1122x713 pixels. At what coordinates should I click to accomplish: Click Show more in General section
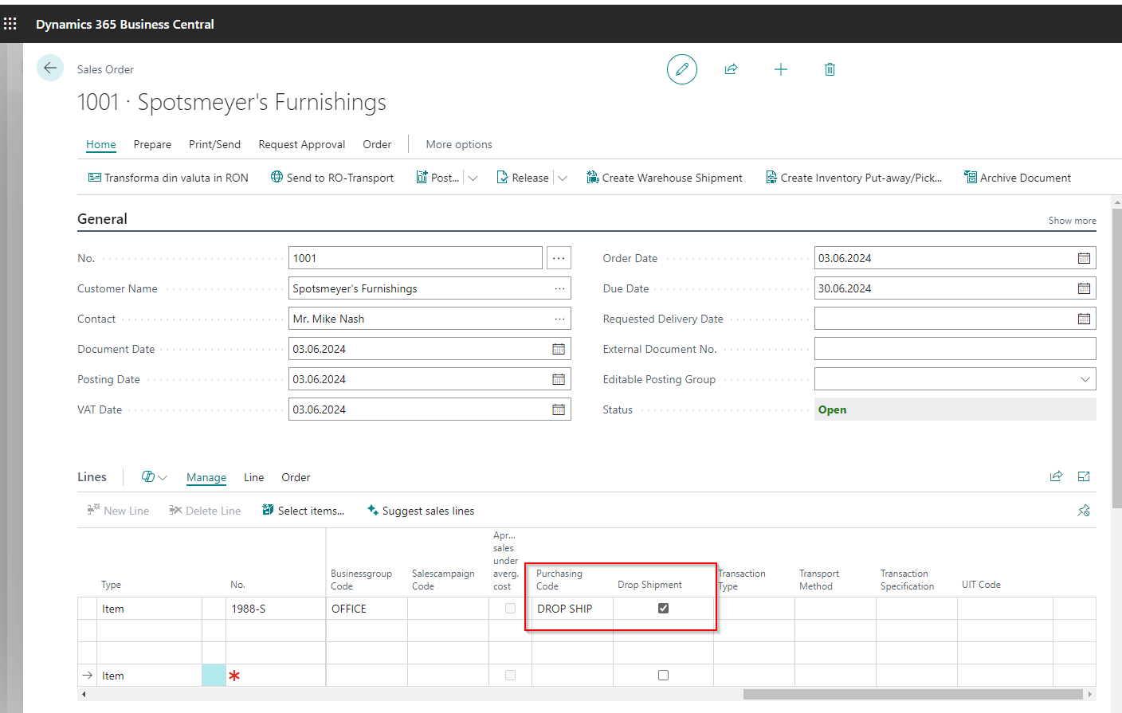[1072, 221]
